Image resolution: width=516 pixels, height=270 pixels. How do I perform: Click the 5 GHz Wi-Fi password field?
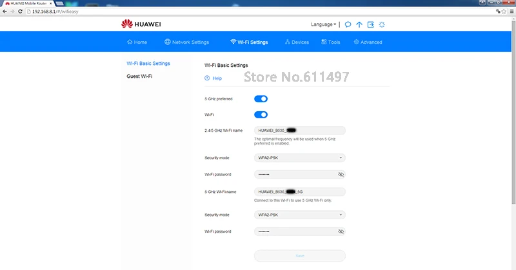click(x=300, y=231)
